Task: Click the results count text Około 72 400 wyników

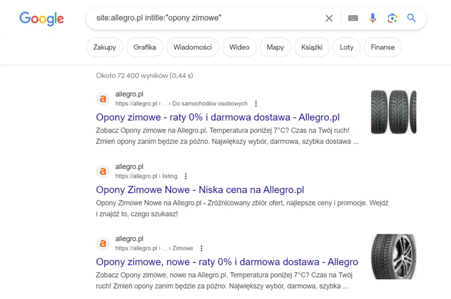Action: (x=144, y=76)
